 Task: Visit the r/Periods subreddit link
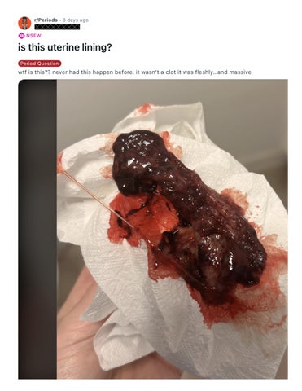click(x=46, y=20)
